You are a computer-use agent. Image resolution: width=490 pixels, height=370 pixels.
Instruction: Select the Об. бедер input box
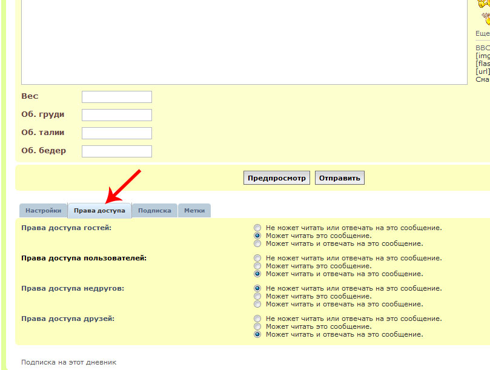116,151
